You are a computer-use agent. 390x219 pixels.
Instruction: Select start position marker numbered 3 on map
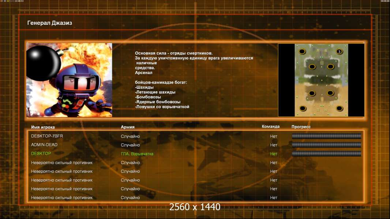339,51
